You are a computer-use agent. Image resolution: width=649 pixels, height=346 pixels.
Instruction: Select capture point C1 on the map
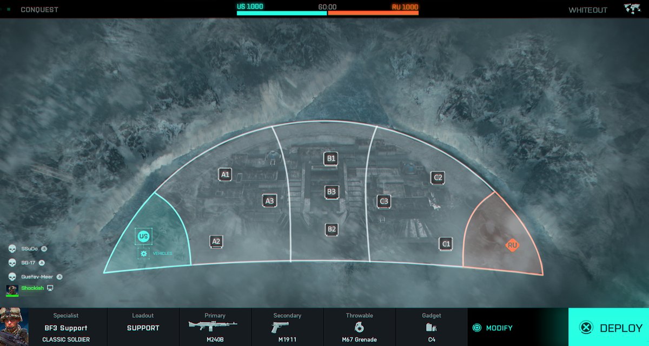446,244
